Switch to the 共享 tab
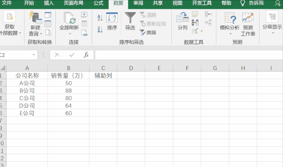Viewport: 283px width, 167px height. coord(158,3)
